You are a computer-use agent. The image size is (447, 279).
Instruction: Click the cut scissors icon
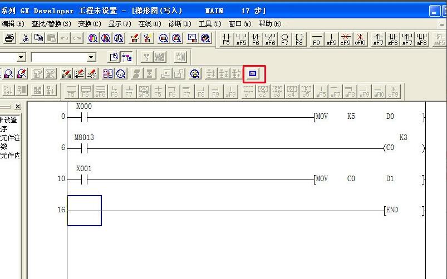click(x=25, y=38)
